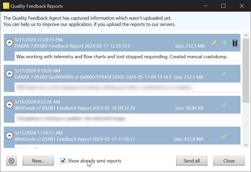Collapse the 5/15/2024 11:56:11 AM report

tap(9, 136)
